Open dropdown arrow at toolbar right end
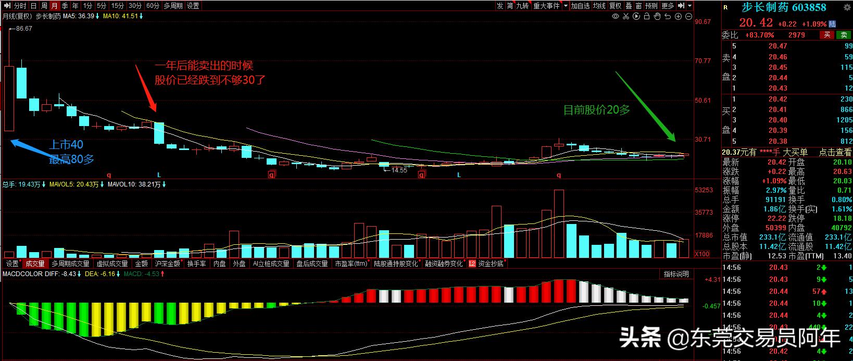Viewport: 853px width, 361px height. (x=689, y=6)
